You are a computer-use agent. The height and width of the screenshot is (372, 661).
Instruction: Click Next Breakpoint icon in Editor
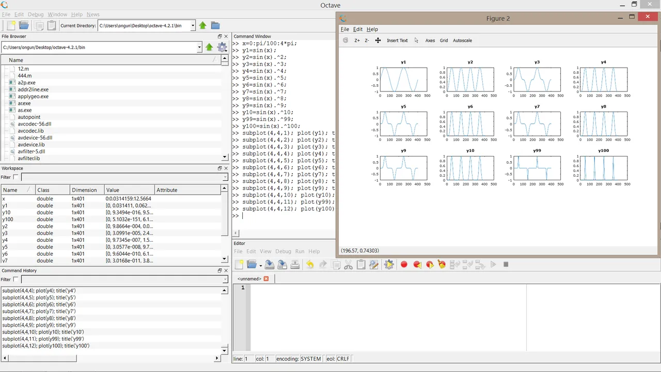(429, 265)
